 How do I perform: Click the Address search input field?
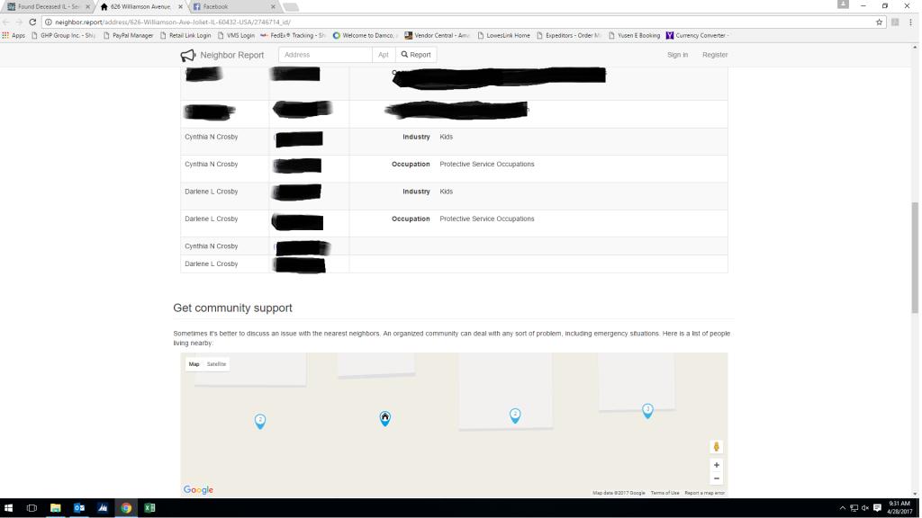(325, 55)
